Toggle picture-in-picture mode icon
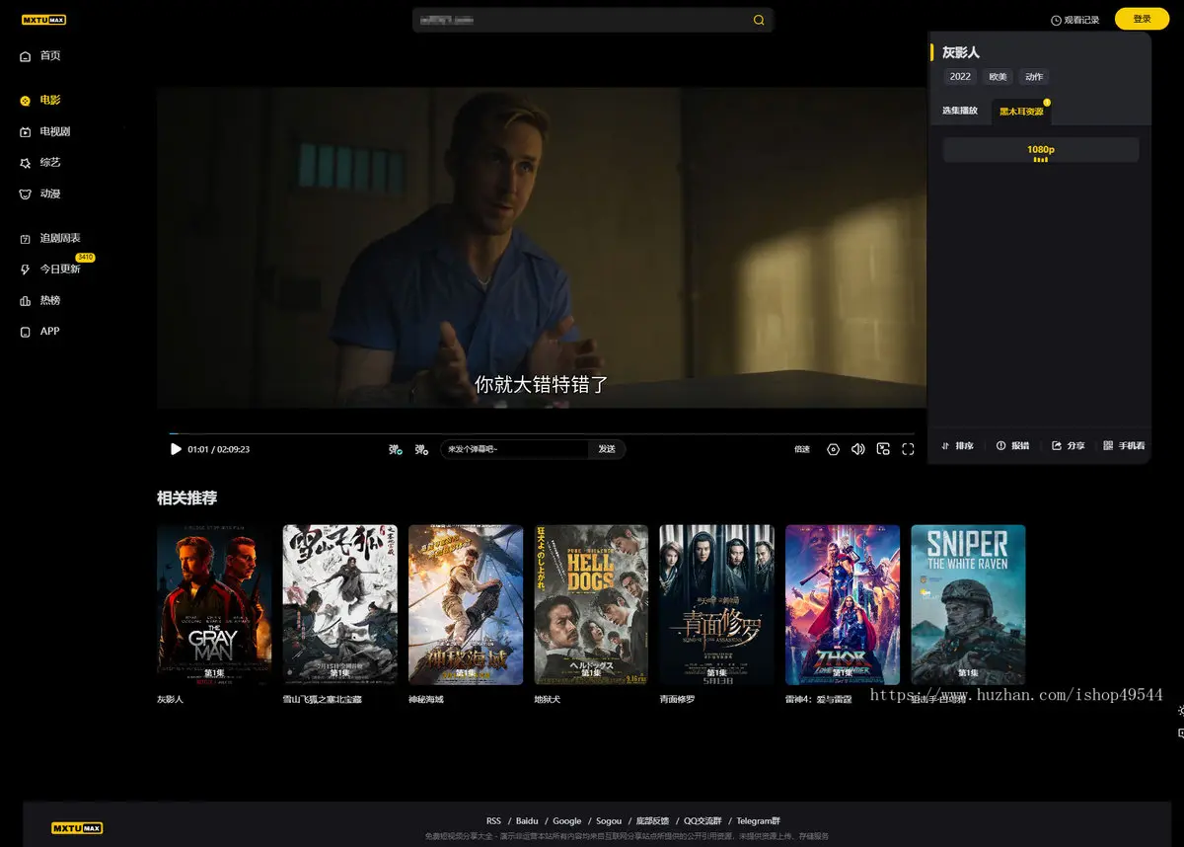1184x847 pixels. tap(883, 449)
